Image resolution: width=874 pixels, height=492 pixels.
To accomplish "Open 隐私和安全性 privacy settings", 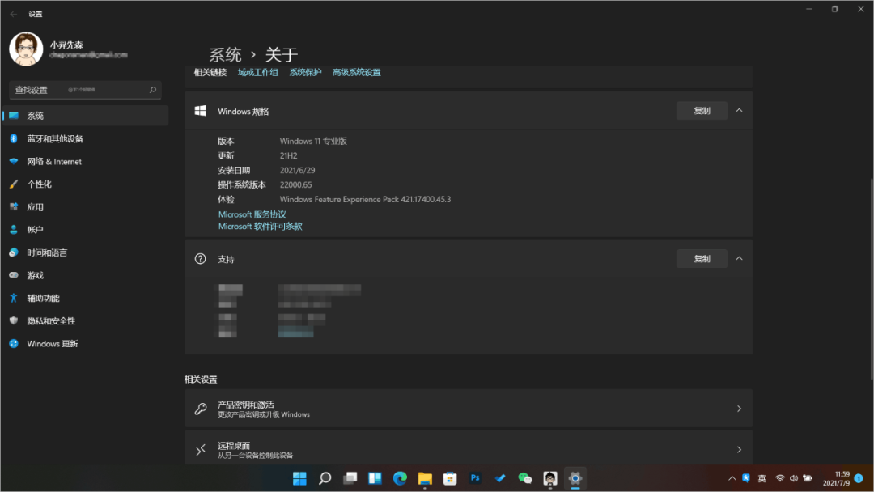I will pos(51,321).
